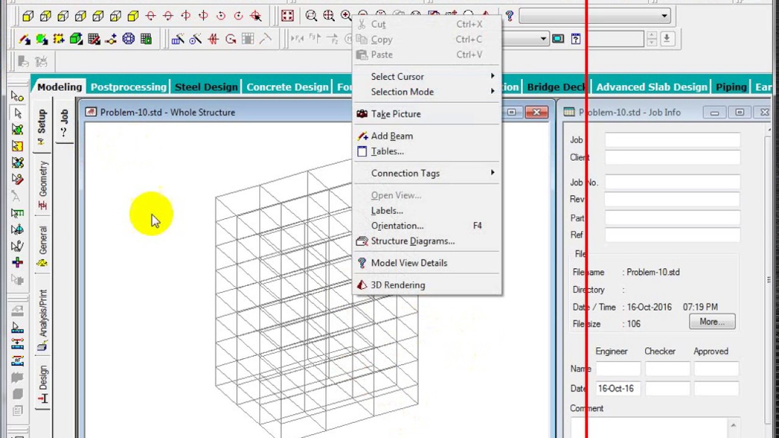This screenshot has width=779, height=438.
Task: Open Tables... from context menu
Action: tap(427, 151)
